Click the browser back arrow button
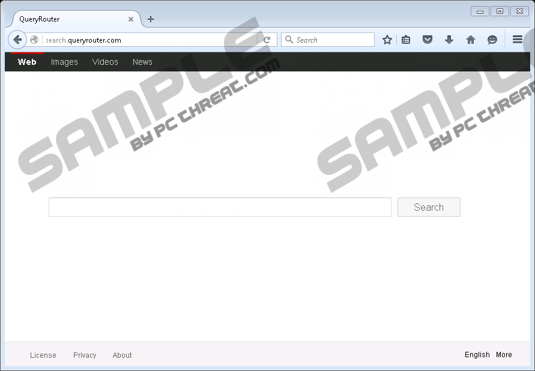Viewport: 535px width, 371px height. [17, 40]
